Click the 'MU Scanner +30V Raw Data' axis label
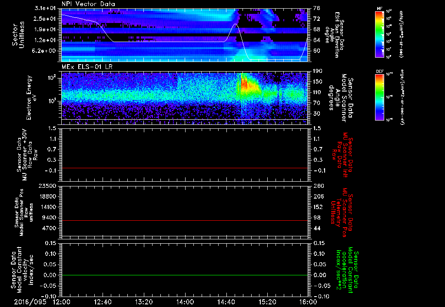 pyautogui.click(x=27, y=155)
